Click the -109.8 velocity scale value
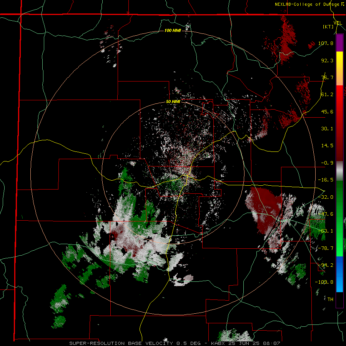This screenshot has height=346, width=346. point(324,282)
